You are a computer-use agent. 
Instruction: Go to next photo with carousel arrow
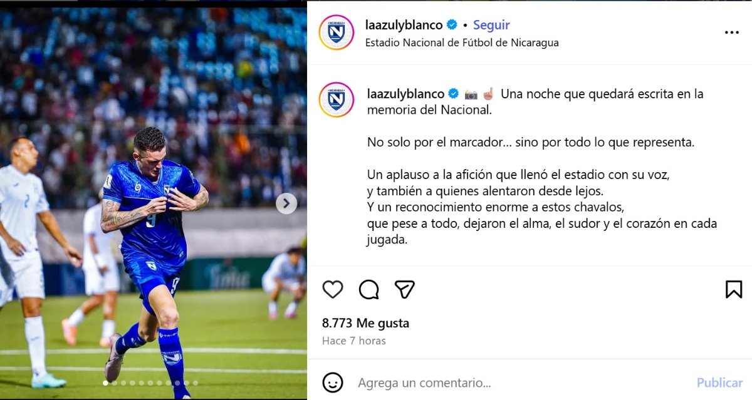point(286,203)
